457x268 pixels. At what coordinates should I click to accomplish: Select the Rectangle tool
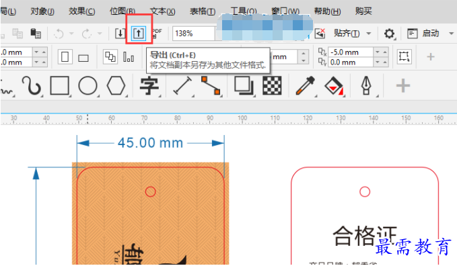[x=59, y=85]
